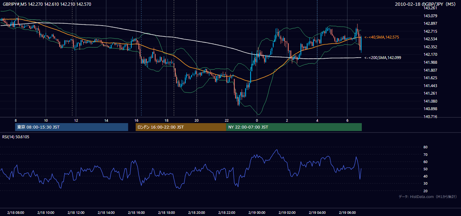Click hour tick 6 under the price chart

coord(347,120)
